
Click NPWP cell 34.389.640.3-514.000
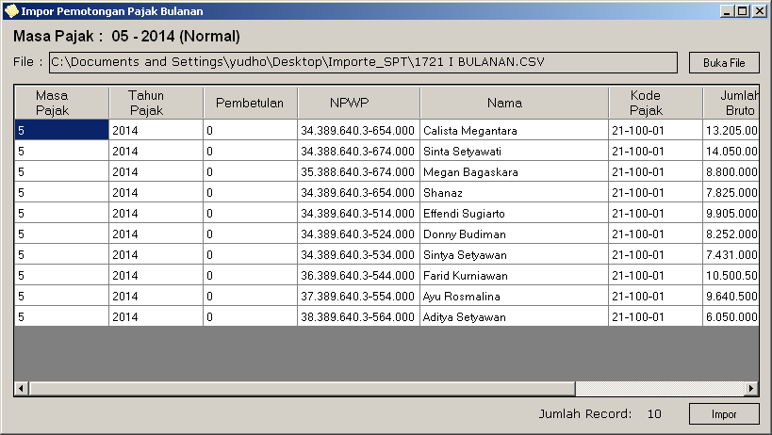pos(358,213)
